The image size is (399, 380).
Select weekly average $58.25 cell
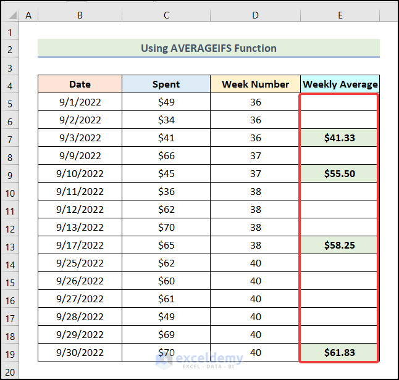click(340, 245)
